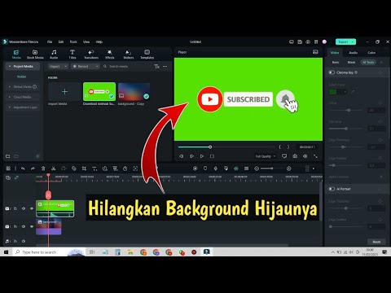Click the voiceover microphone icon

pos(216,168)
